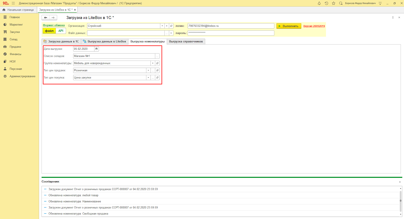Open Тип цен покупка item with open icon
This screenshot has width=404, height=219.
[157, 78]
